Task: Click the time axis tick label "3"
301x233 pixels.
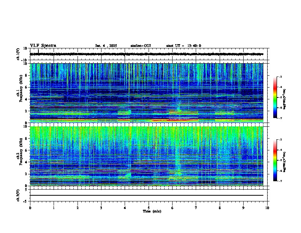Action: 101,208
